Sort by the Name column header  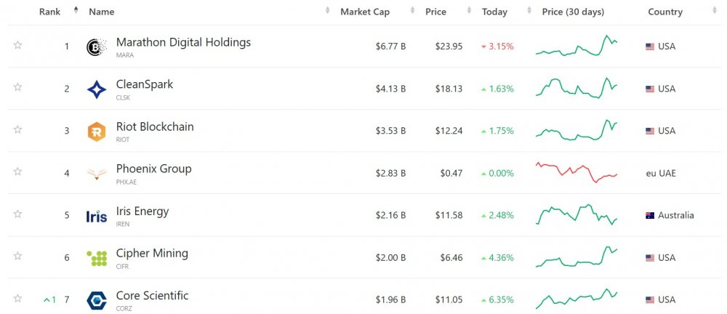102,12
